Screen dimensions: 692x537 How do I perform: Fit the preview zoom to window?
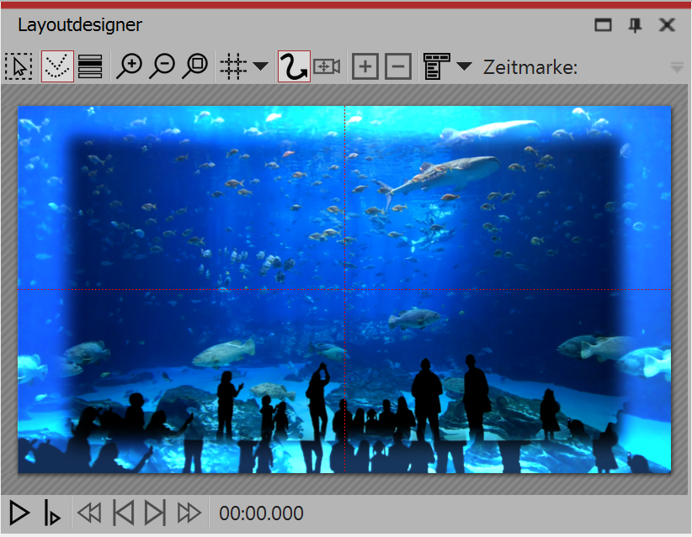195,66
